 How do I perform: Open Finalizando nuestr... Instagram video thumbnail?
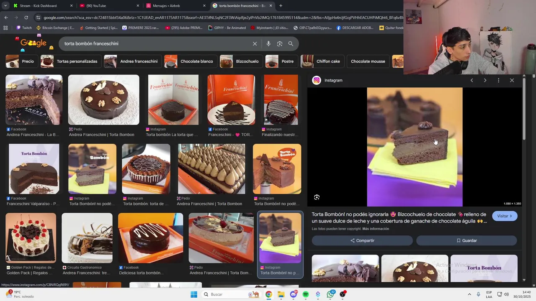tap(281, 100)
